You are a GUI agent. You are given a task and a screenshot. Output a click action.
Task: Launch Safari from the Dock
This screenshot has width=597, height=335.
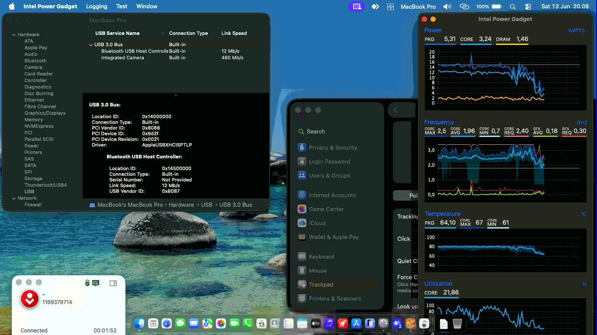(x=167, y=323)
